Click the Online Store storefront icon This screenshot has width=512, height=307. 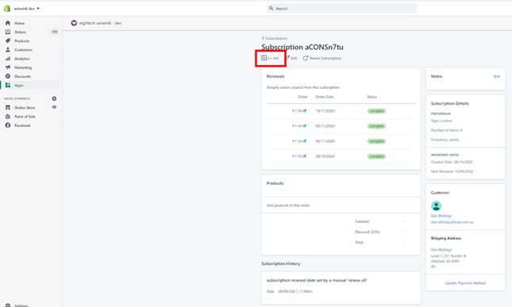pyautogui.click(x=8, y=107)
